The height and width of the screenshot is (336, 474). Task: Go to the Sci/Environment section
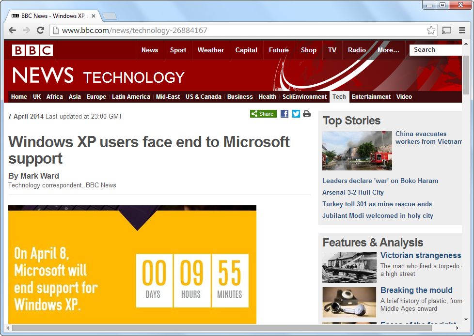click(304, 97)
